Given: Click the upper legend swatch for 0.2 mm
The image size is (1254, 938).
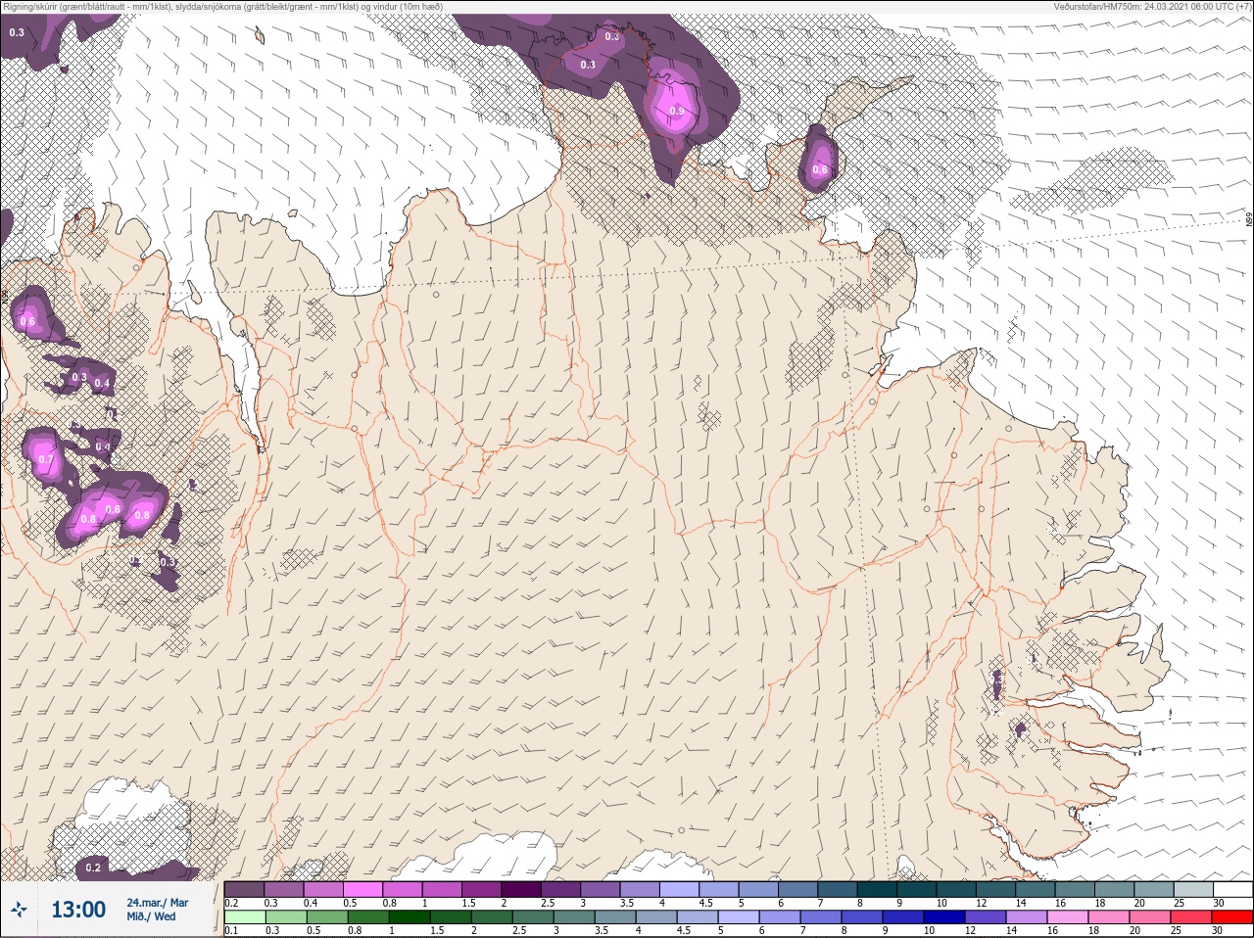Looking at the screenshot, I should [244, 889].
